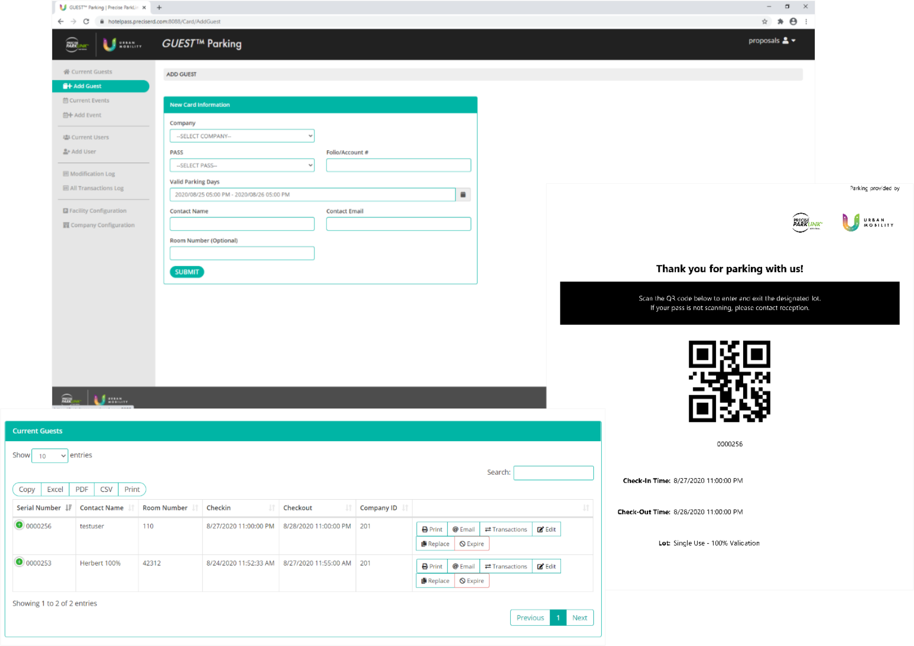Viewport: 914px width, 646px height.
Task: Go to Current Guests in sidebar
Action: pos(87,72)
